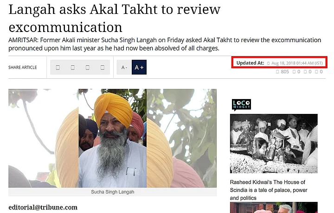
Task: Click the small icon before the date Aug 18, 2018
Action: pos(269,63)
